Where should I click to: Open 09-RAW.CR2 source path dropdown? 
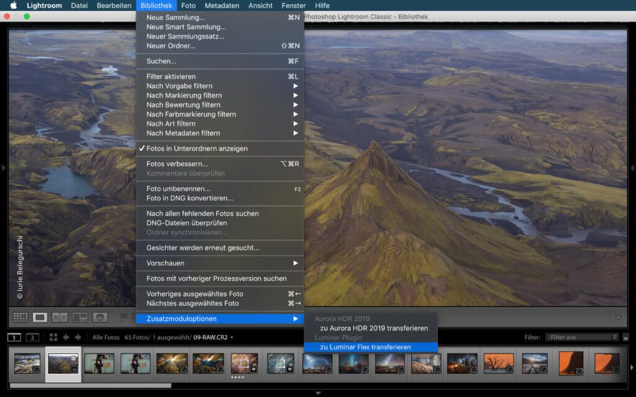point(214,337)
